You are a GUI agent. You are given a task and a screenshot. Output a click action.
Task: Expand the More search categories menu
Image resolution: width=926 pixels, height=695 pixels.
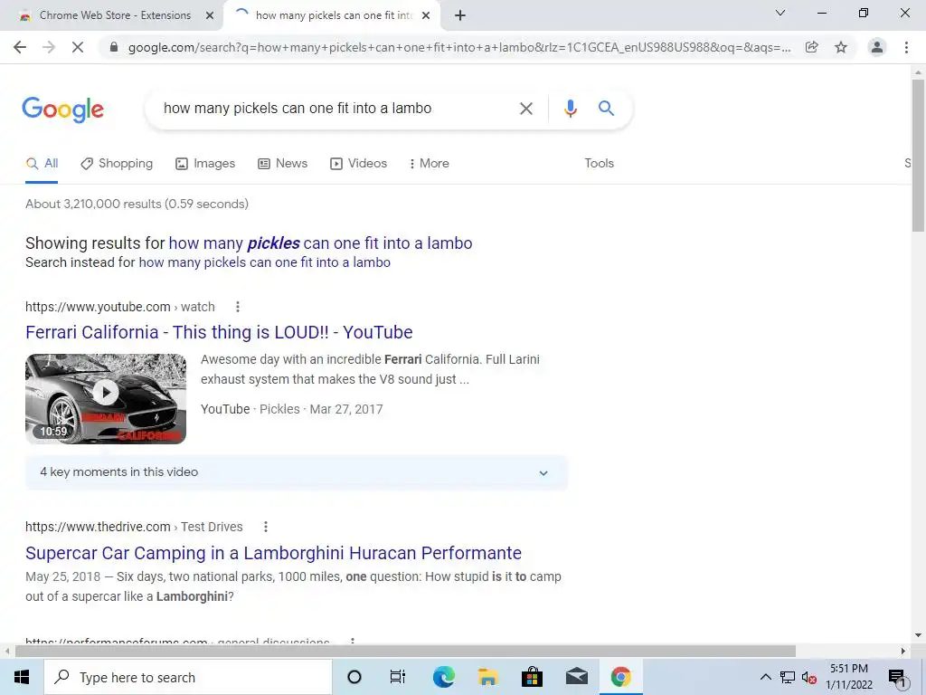click(430, 164)
